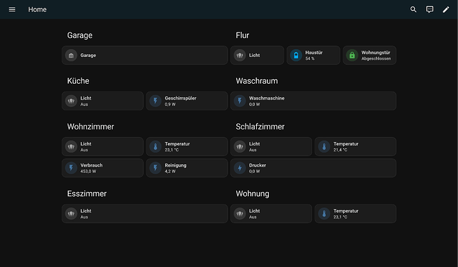Open the Assist chat icon
Image resolution: width=458 pixels, height=267 pixels.
tap(429, 9)
